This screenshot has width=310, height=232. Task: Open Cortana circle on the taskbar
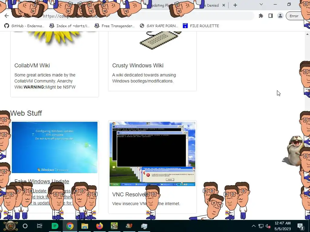coord(25,226)
